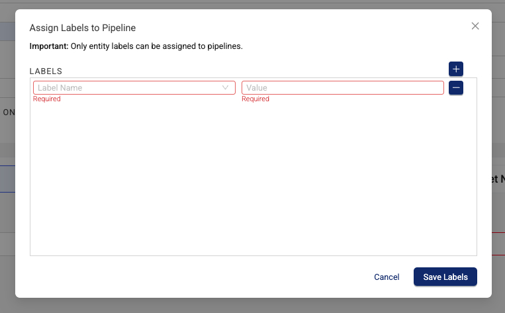
Task: Close the Assign Labels dialog with X
Action: point(475,26)
